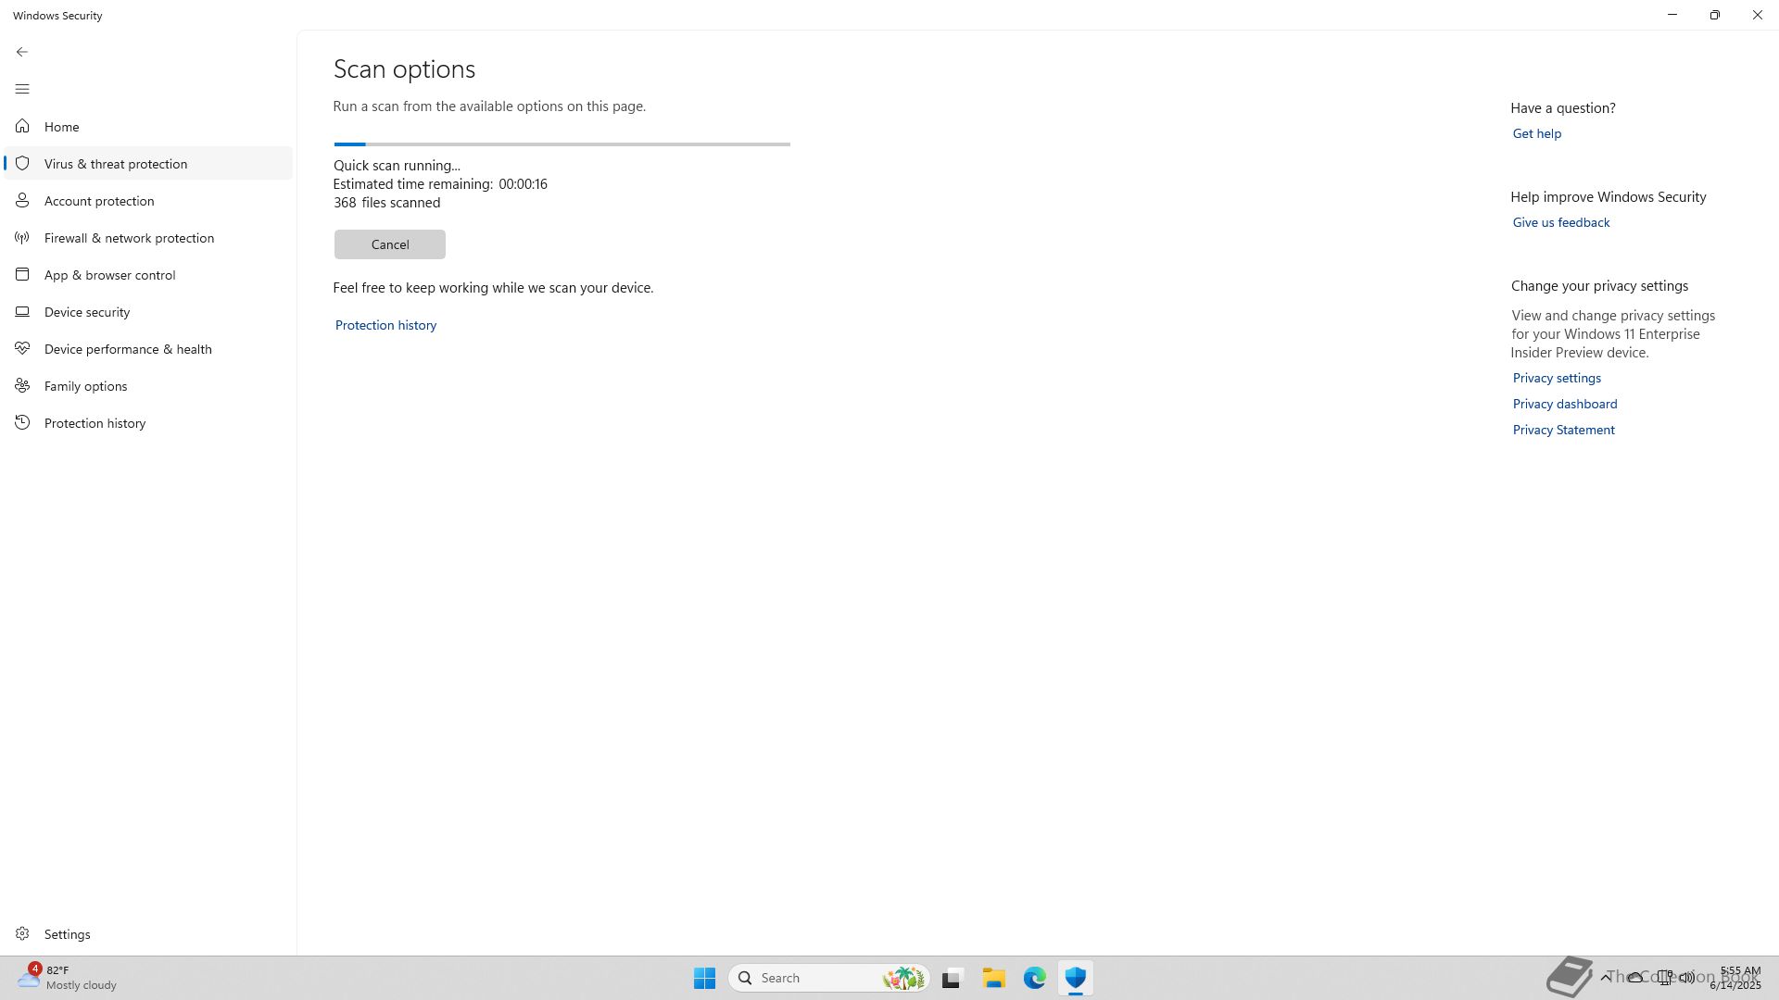Viewport: 1779px width, 1000px height.
Task: Select Virus & threat protection item
Action: pos(116,164)
